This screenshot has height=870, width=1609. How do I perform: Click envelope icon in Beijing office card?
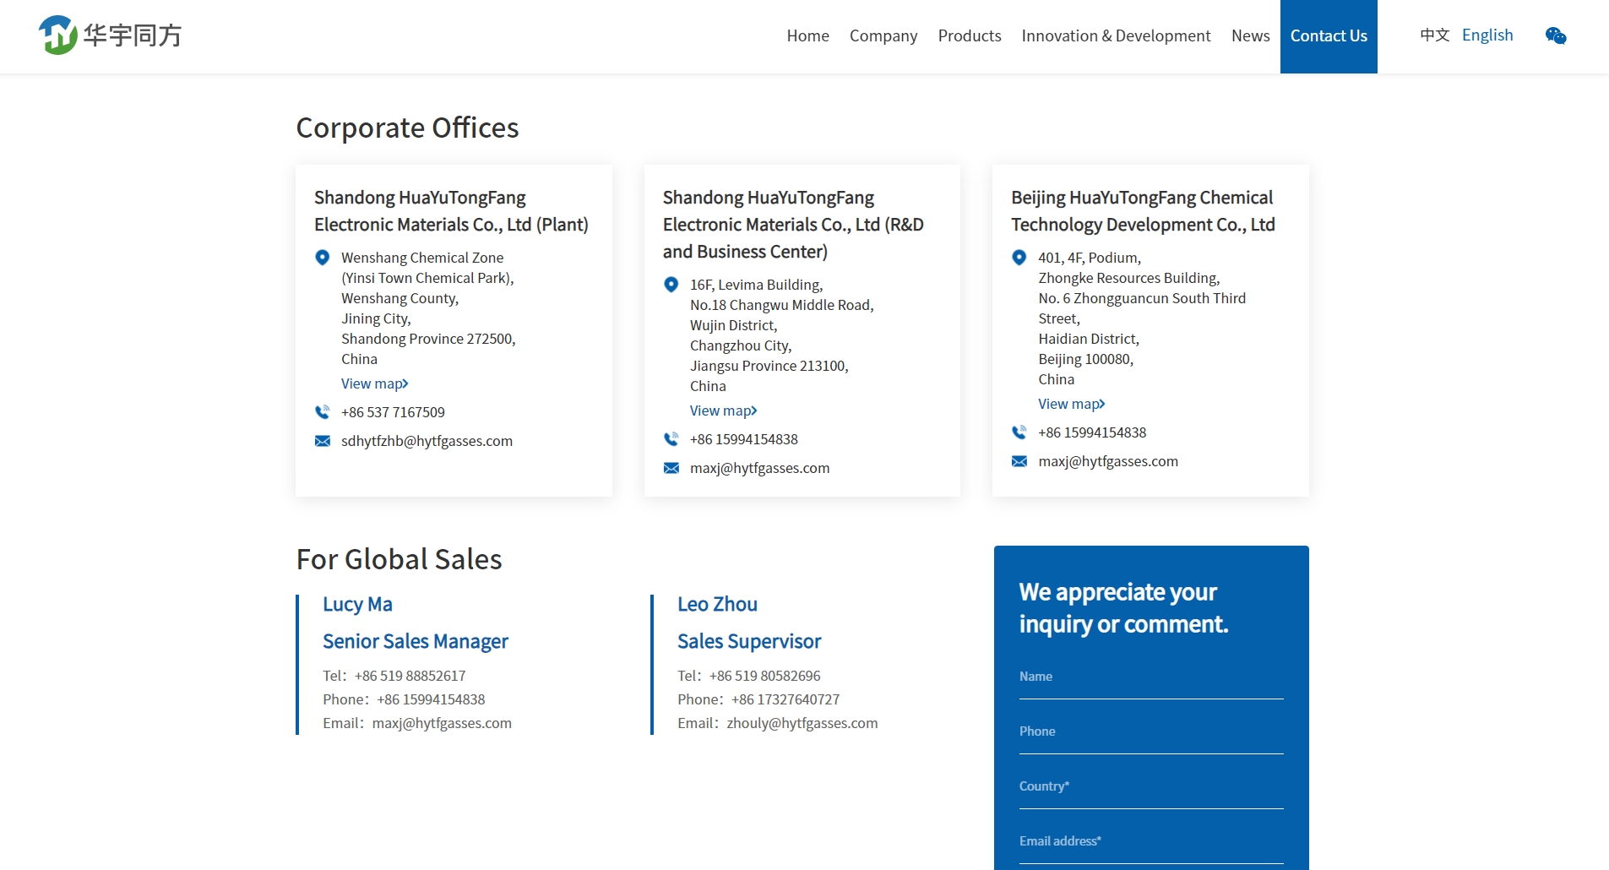pos(1019,461)
